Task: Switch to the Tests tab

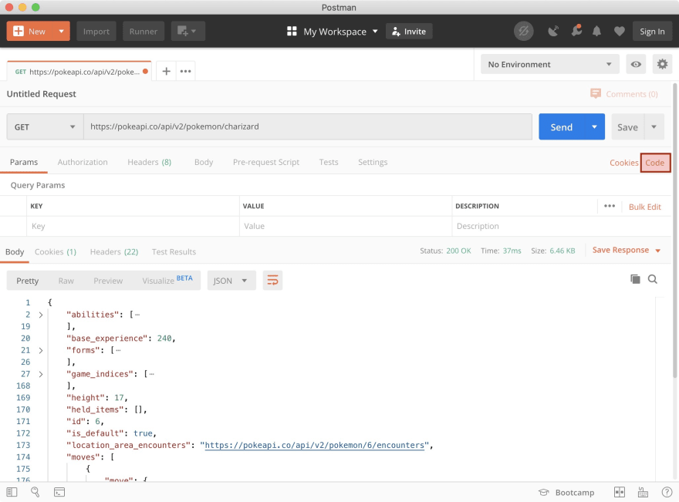Action: (x=329, y=162)
